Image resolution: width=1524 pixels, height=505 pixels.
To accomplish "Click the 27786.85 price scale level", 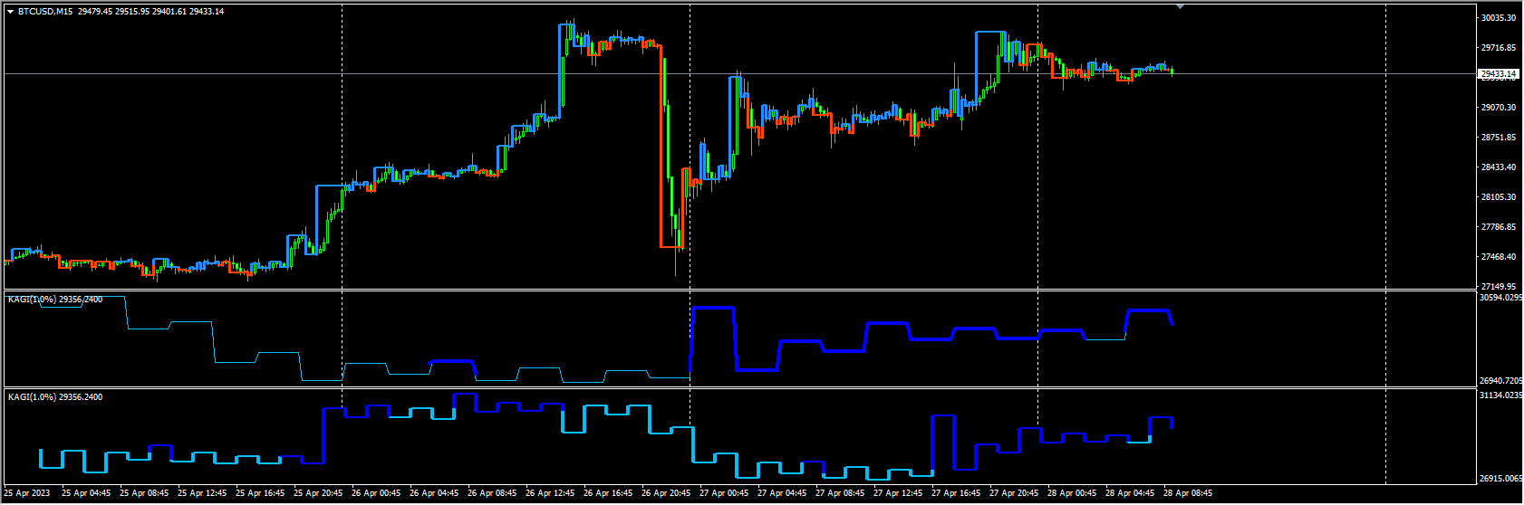I will pos(1499,227).
